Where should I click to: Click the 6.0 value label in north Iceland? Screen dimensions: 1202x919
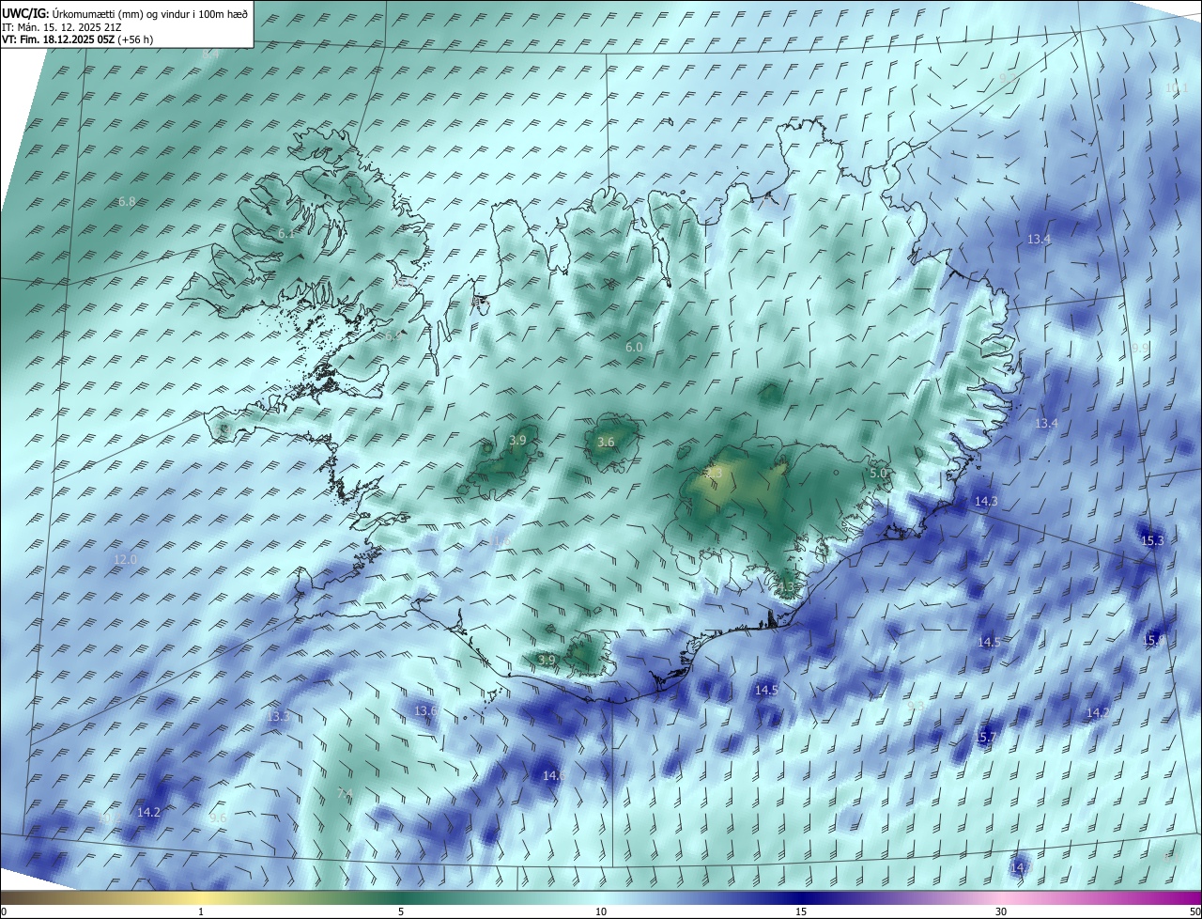click(634, 347)
